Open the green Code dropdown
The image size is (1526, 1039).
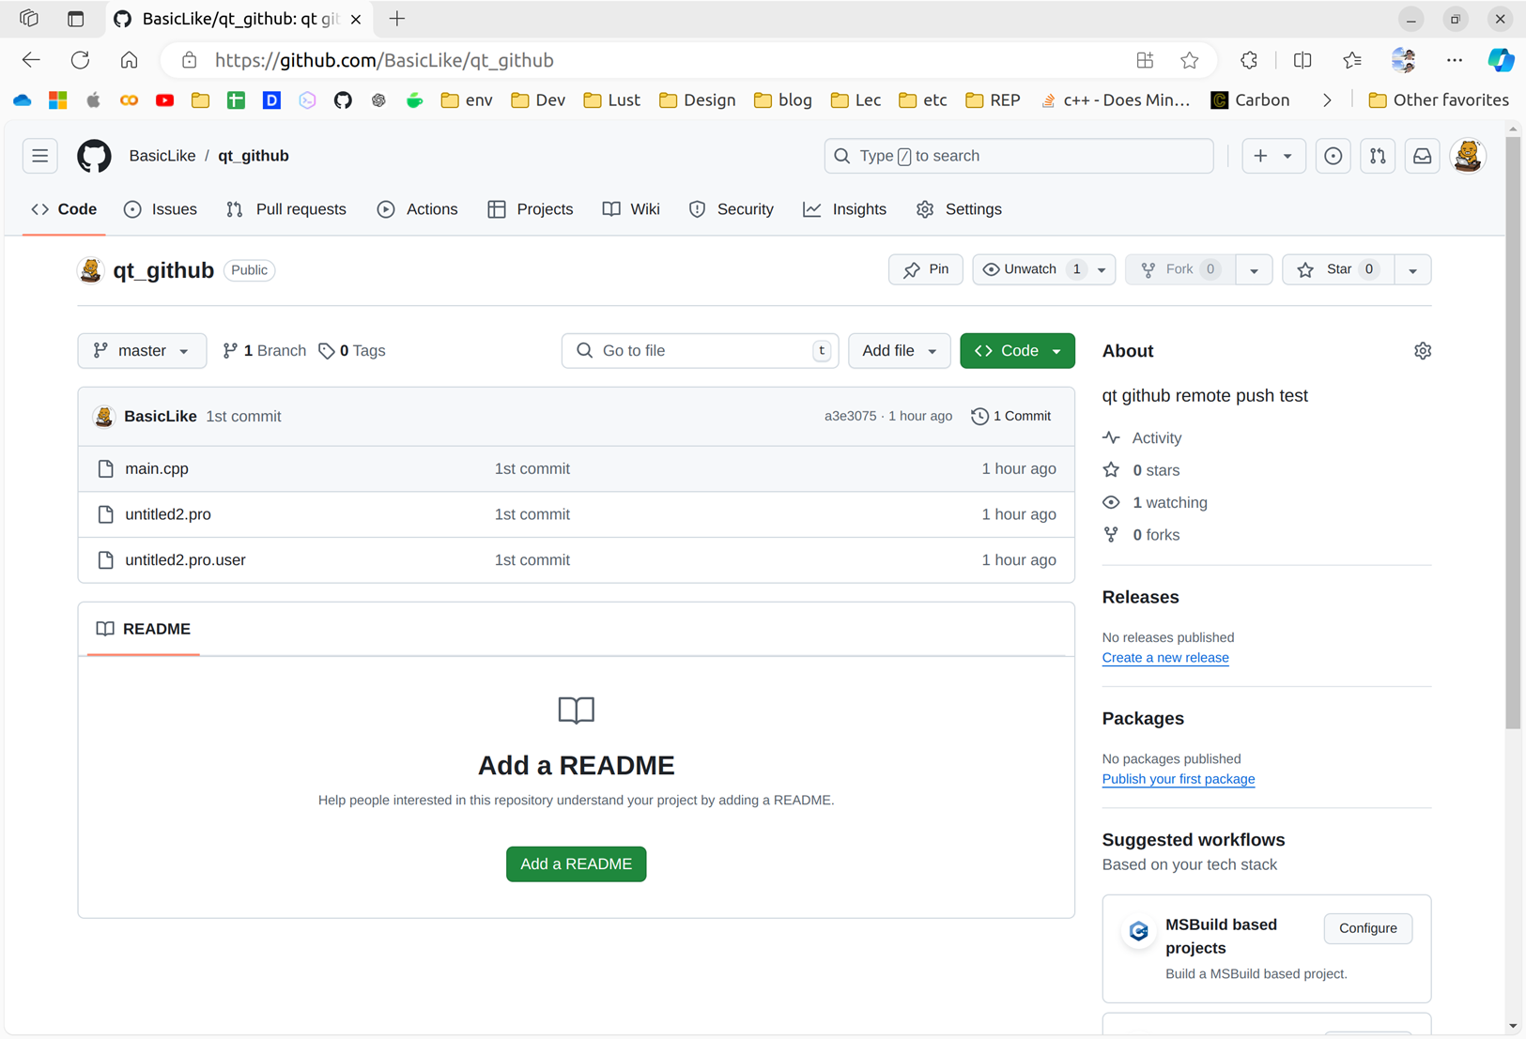1017,351
